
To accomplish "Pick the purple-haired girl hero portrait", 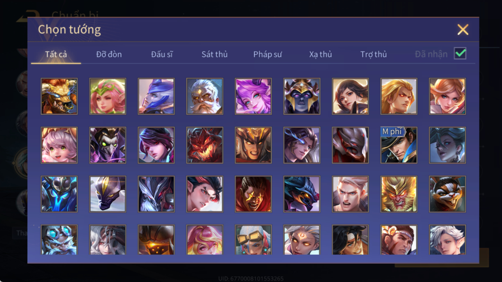I will [253, 96].
